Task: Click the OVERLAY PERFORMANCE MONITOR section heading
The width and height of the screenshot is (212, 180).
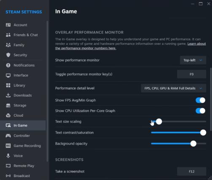Action: pos(89,33)
